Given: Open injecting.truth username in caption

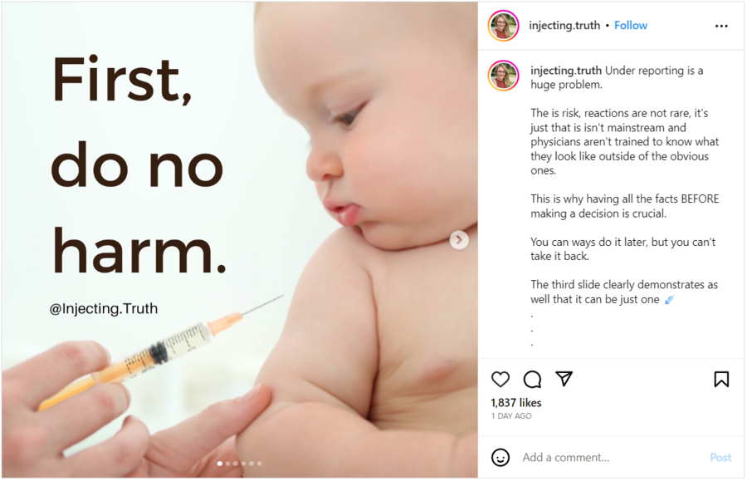Looking at the screenshot, I should 566,71.
